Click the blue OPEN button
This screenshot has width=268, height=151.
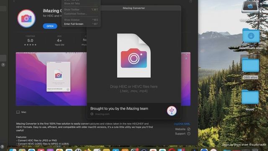pyautogui.click(x=50, y=26)
